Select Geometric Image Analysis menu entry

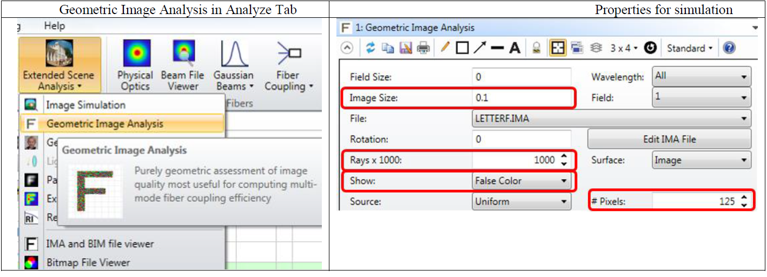[x=104, y=123]
